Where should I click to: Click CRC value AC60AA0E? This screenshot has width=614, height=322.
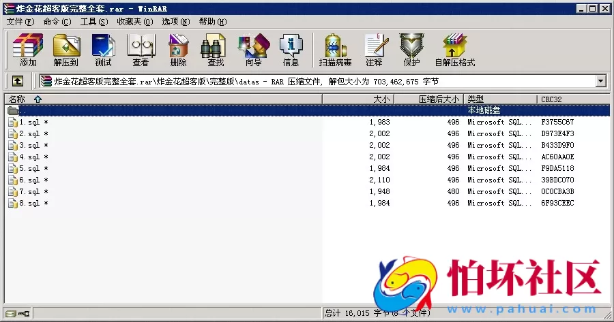click(557, 157)
